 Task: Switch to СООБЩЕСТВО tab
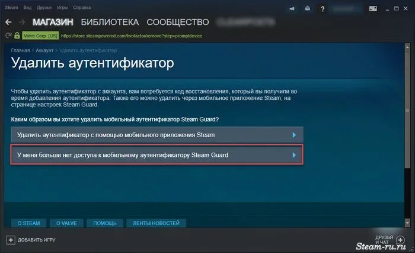pyautogui.click(x=178, y=22)
